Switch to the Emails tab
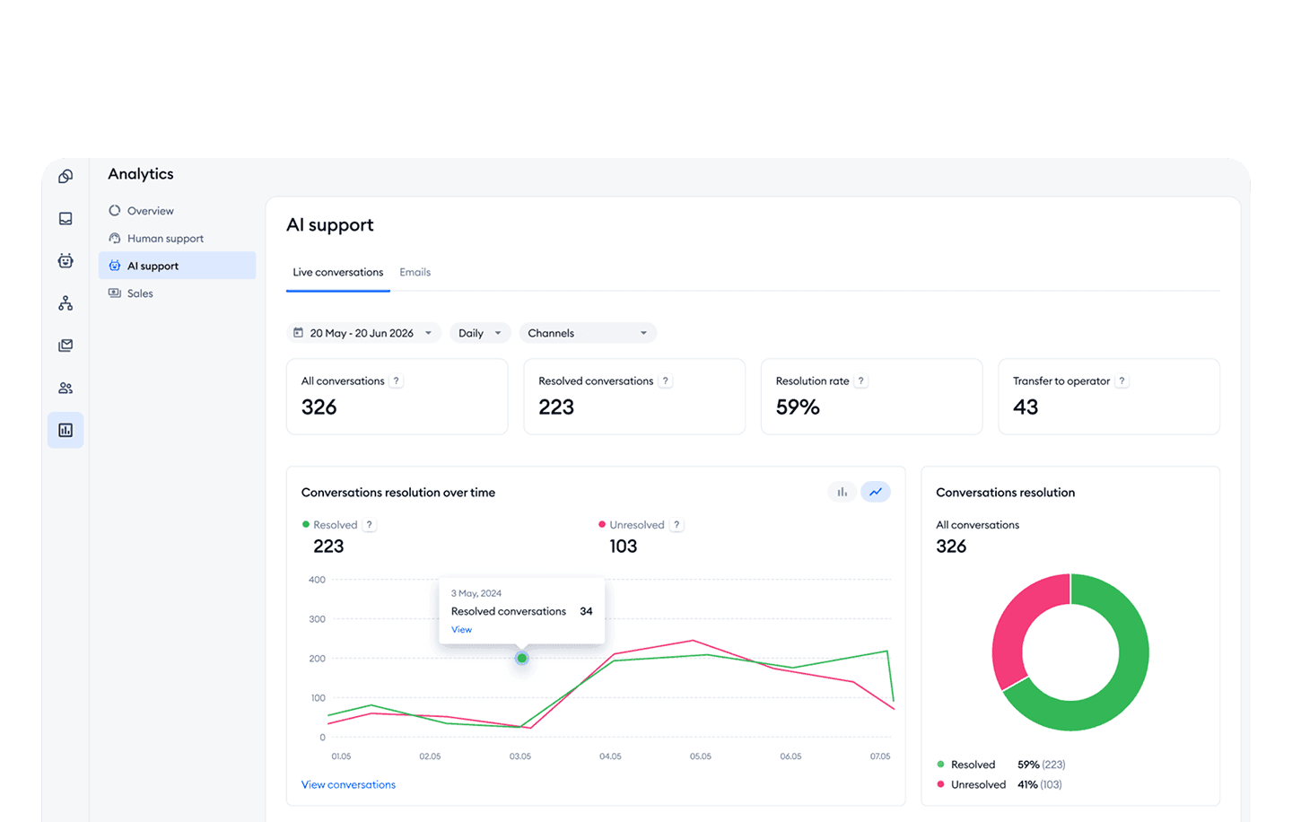Viewport: 1292px width, 822px height. (415, 272)
